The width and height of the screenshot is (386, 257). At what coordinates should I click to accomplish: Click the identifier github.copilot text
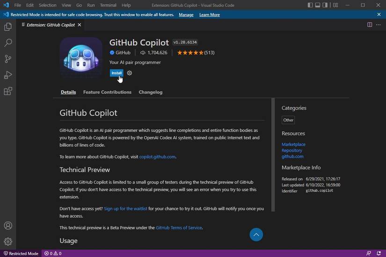pyautogui.click(x=319, y=191)
